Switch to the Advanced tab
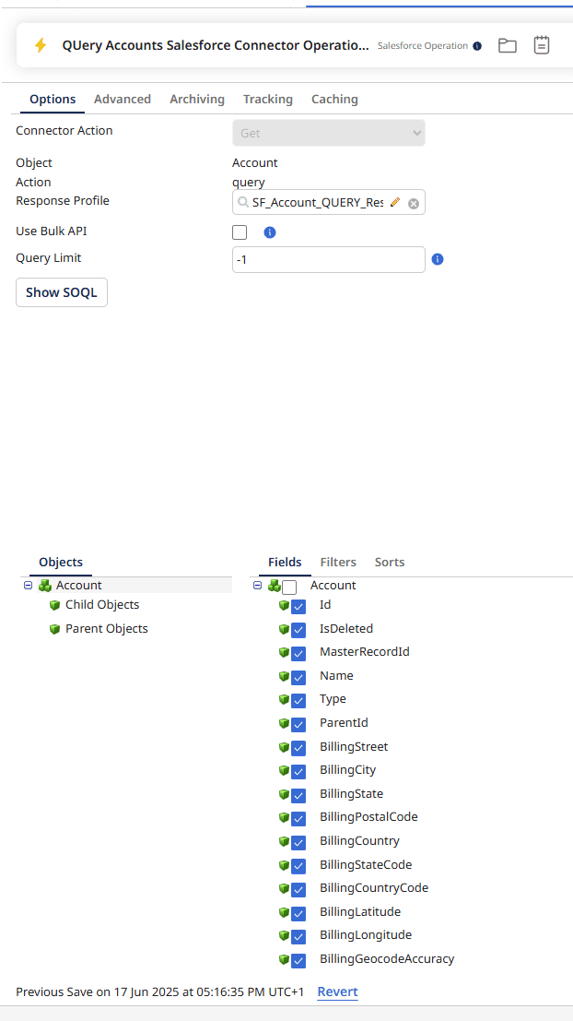 coord(123,100)
